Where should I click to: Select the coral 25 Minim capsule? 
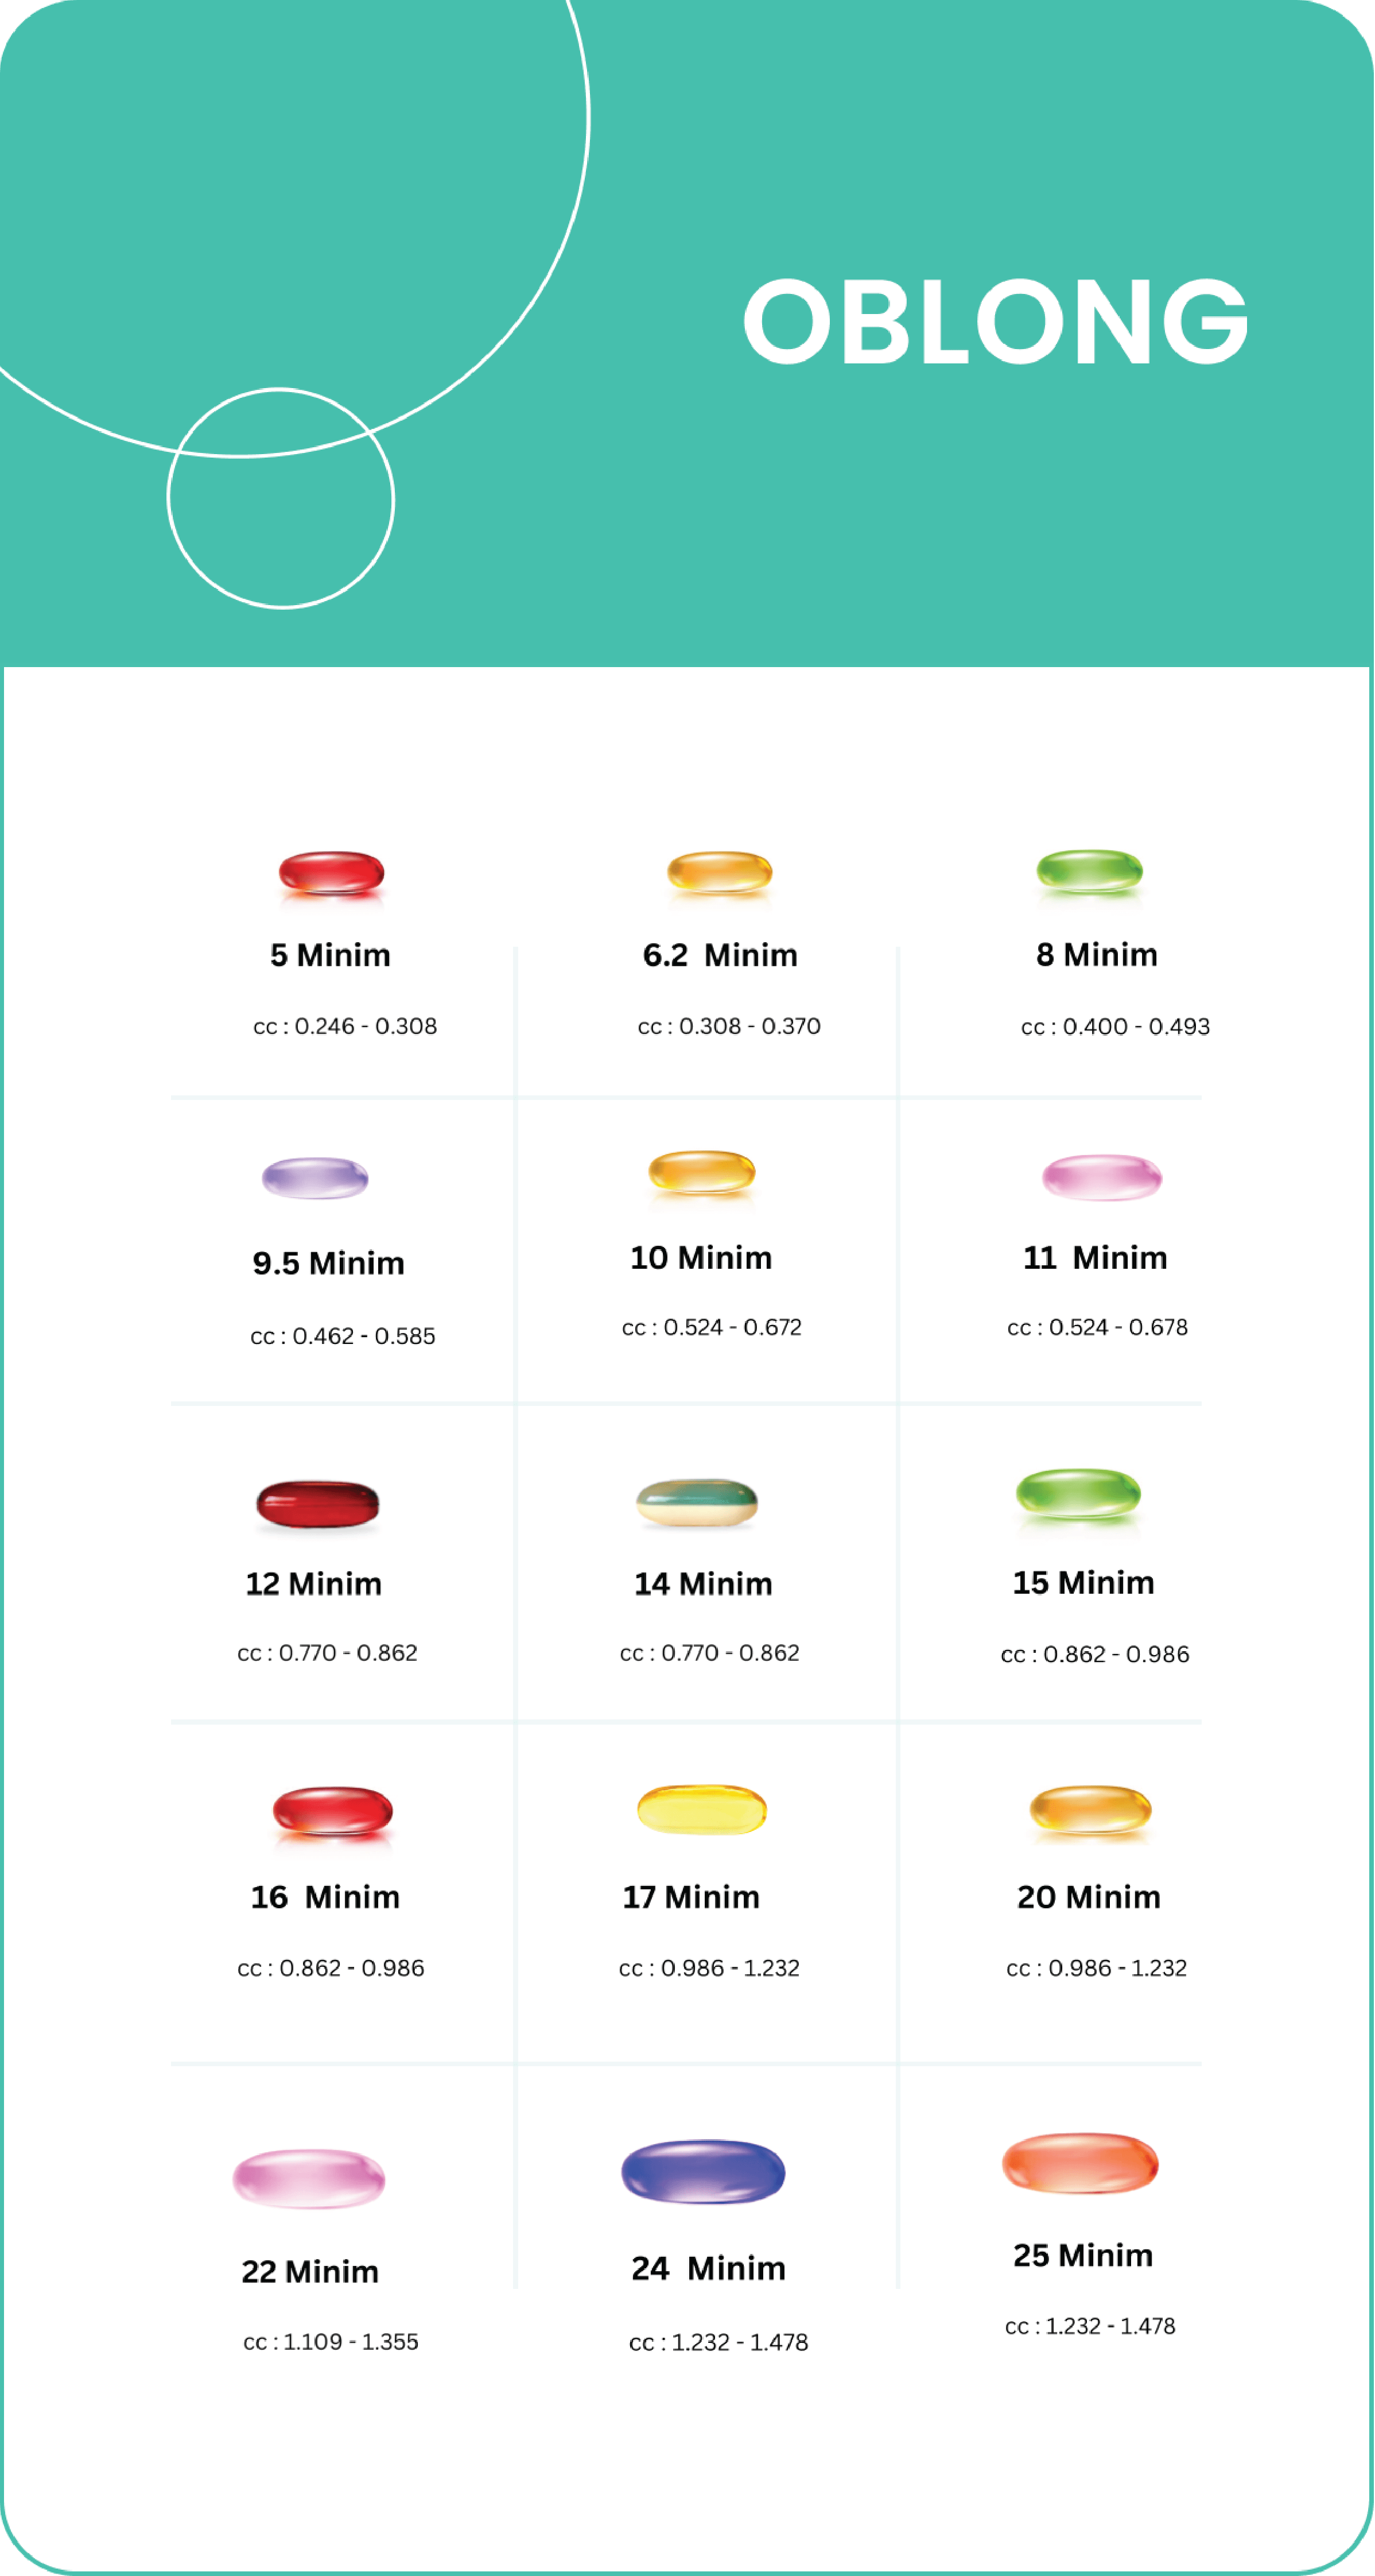coord(1080,2163)
